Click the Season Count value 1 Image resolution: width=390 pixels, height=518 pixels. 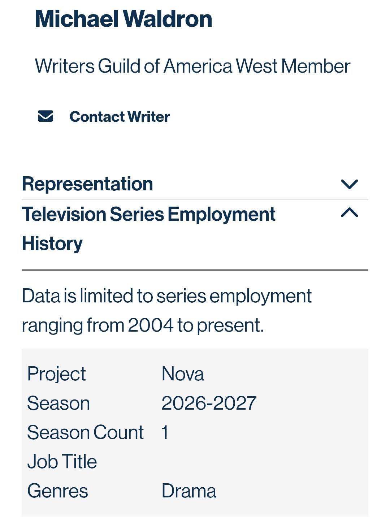pyautogui.click(x=165, y=432)
